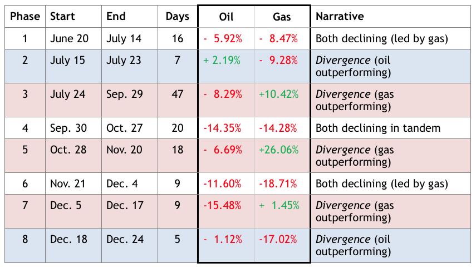This screenshot has height=268, width=476.
Task: Click the +10.42% gas value
Action: pos(278,95)
